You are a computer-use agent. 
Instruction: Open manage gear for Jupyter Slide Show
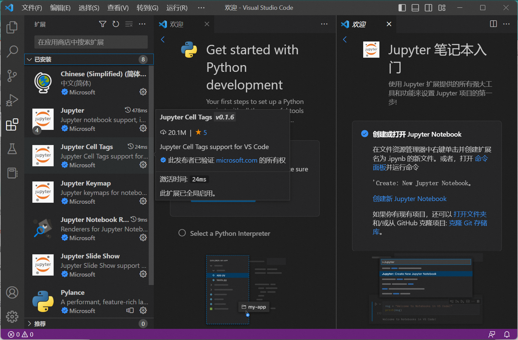[143, 274]
